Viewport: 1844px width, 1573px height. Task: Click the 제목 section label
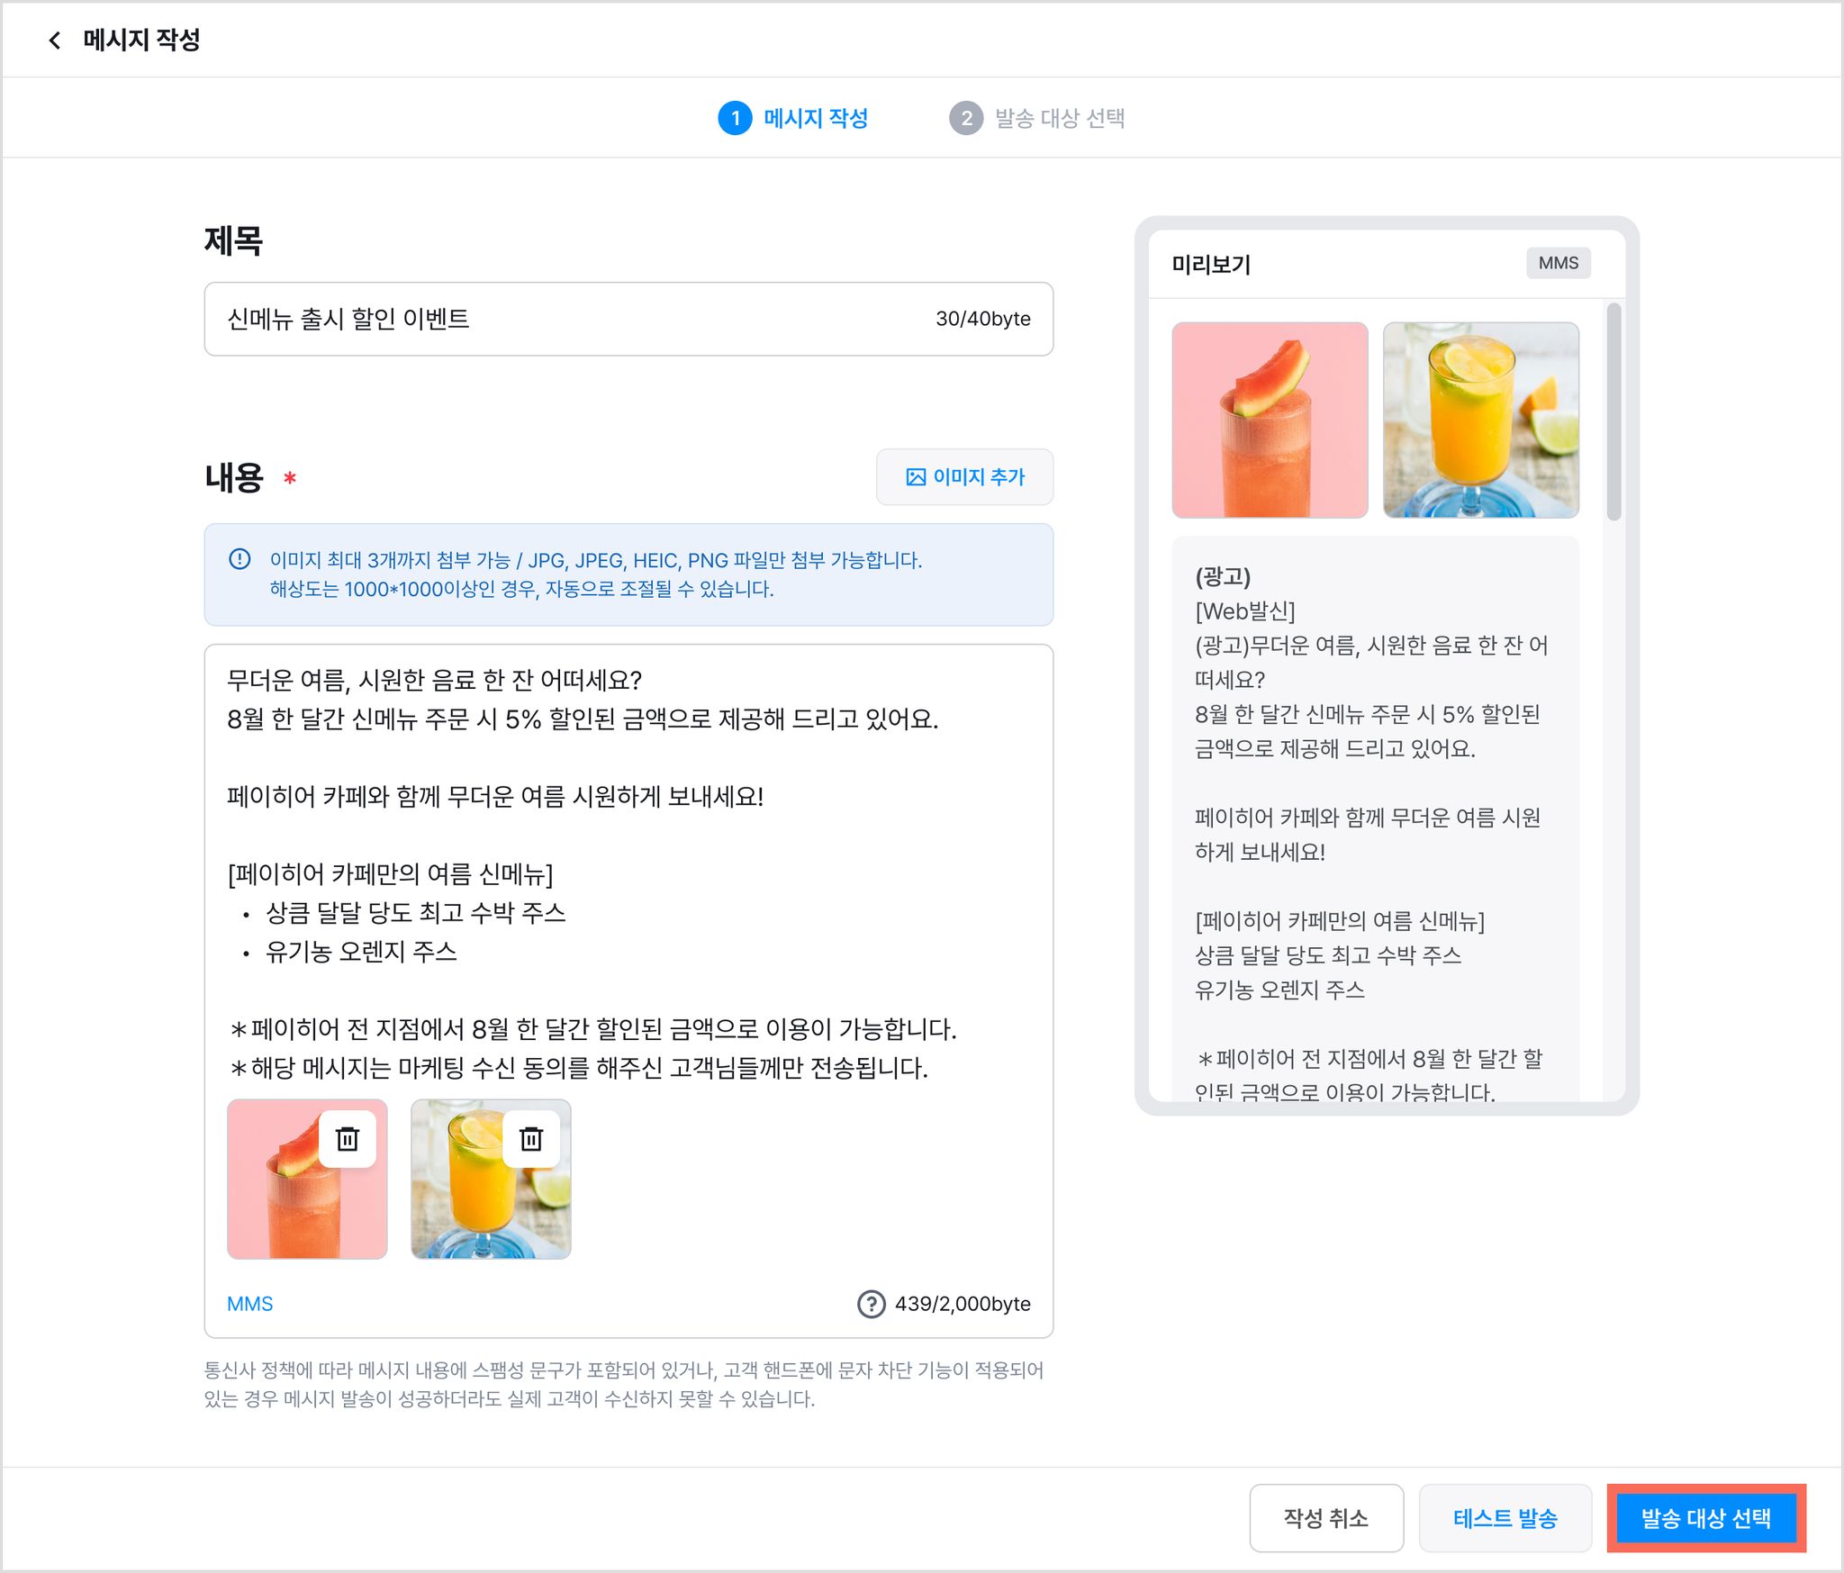coord(233,240)
